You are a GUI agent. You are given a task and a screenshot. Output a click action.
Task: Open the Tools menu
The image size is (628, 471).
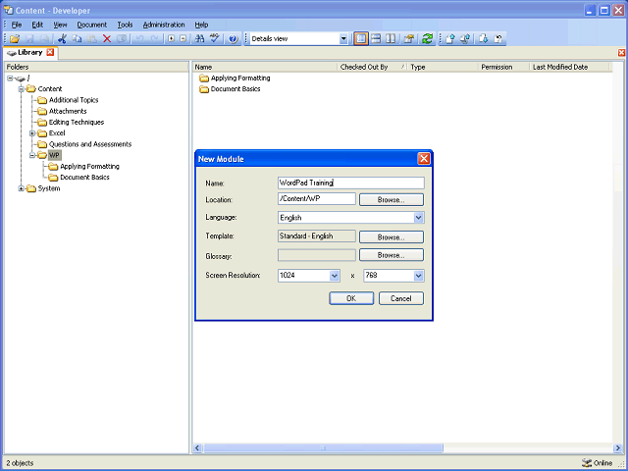(125, 25)
